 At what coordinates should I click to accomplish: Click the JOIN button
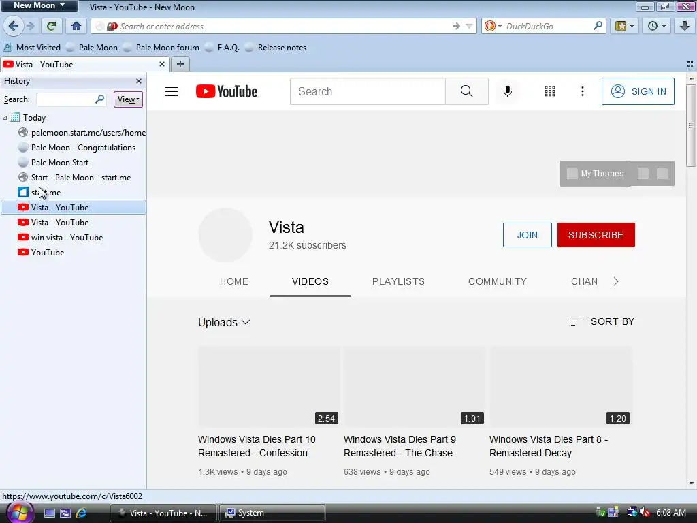tap(528, 235)
